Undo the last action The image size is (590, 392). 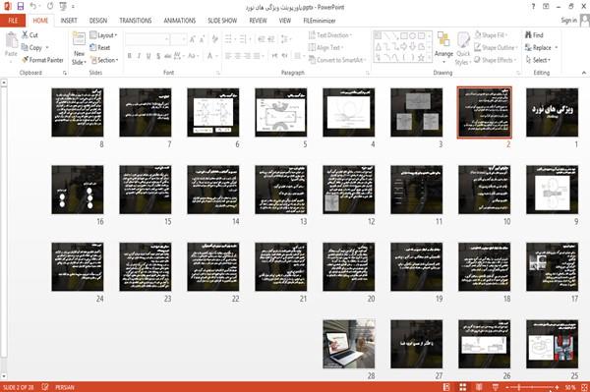pyautogui.click(x=33, y=7)
